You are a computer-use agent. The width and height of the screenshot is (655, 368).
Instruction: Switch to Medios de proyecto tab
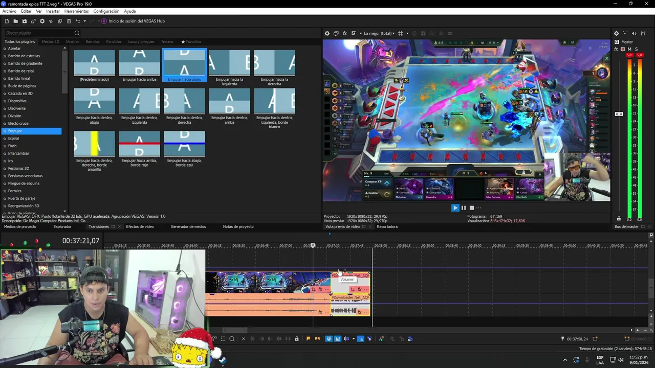(x=20, y=226)
